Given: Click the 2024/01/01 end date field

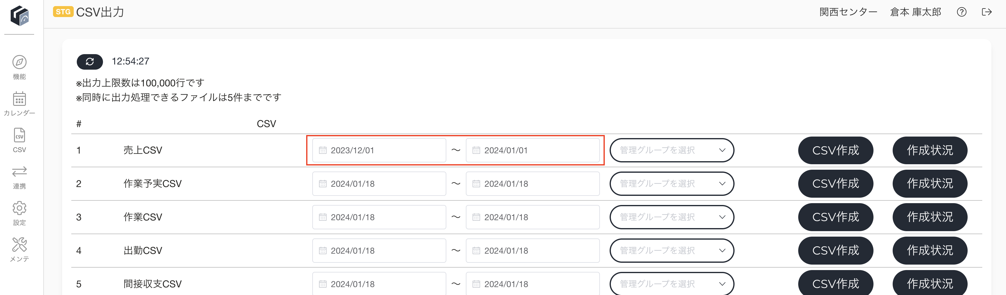Looking at the screenshot, I should [x=533, y=150].
